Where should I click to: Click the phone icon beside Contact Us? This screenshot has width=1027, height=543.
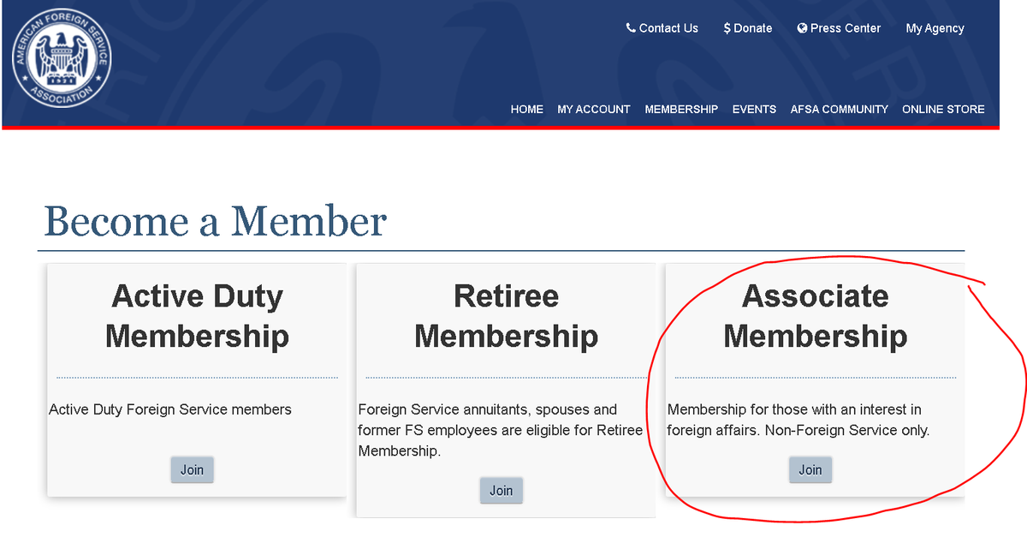pos(631,28)
